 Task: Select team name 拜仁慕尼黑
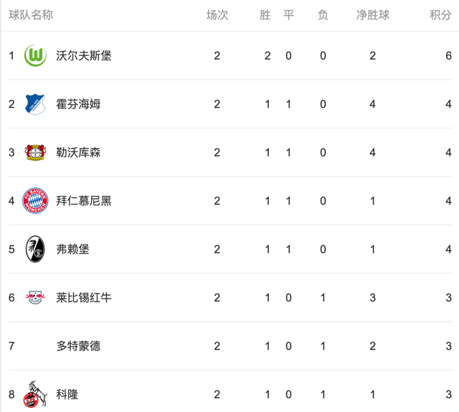click(x=84, y=201)
